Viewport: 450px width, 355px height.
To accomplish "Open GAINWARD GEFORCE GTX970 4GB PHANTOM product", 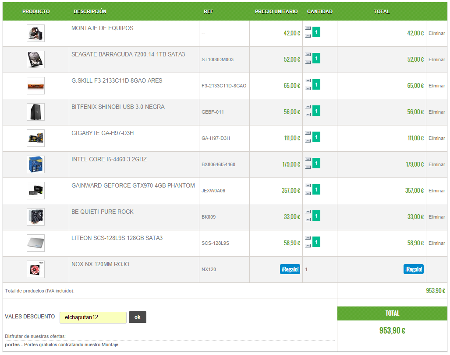I will pyautogui.click(x=133, y=185).
